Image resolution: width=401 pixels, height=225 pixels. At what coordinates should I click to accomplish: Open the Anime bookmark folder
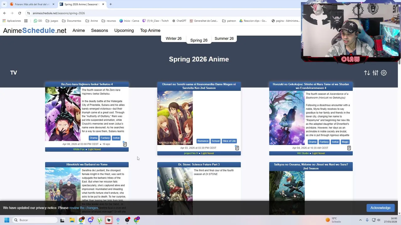point(91,21)
